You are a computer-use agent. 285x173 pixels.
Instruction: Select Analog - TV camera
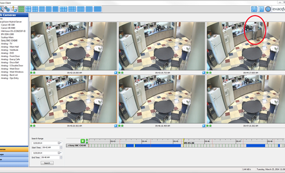(x=7, y=44)
